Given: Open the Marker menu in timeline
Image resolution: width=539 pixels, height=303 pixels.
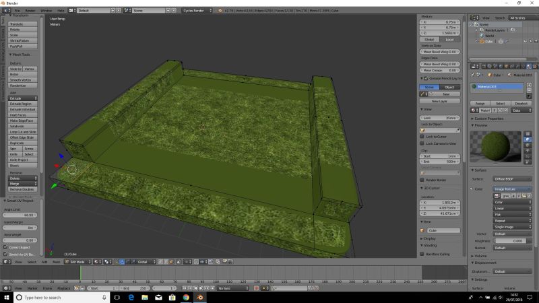Looking at the screenshot, I should point(32,288).
